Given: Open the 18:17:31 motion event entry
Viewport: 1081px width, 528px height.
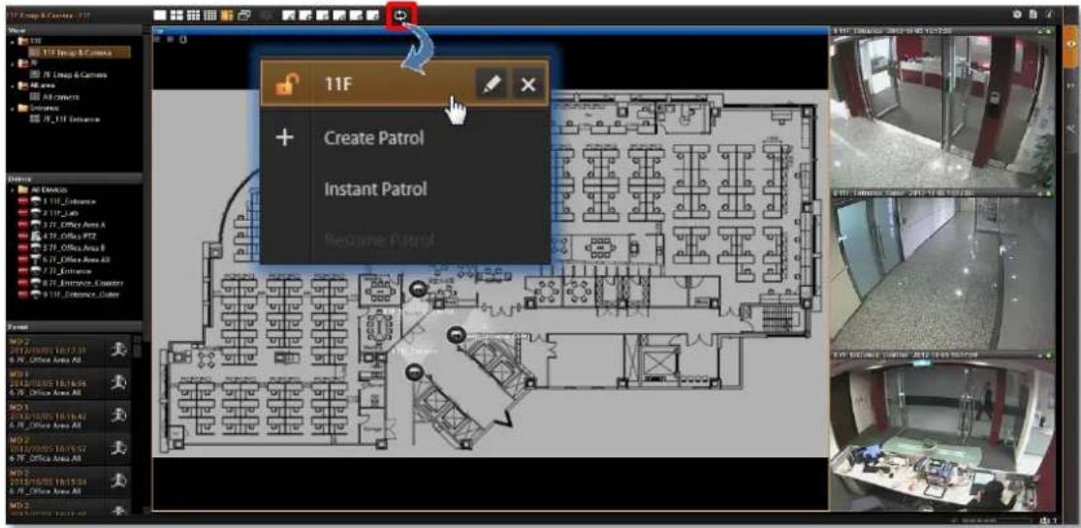Looking at the screenshot, I should [68, 350].
